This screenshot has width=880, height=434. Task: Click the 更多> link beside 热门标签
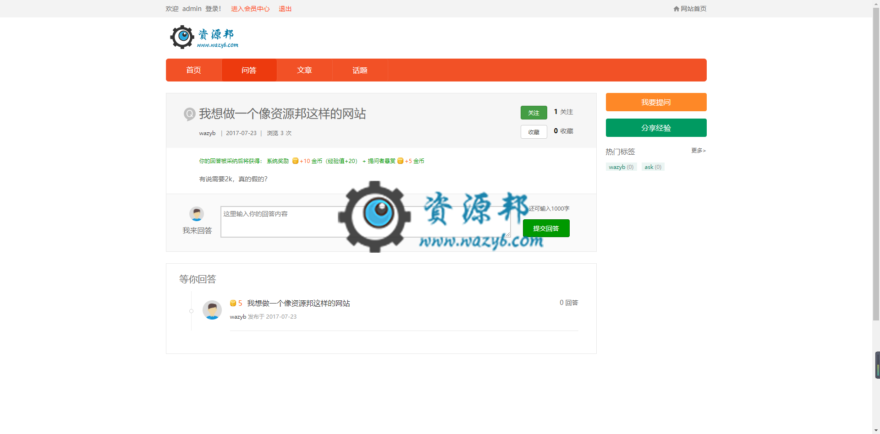pos(698,150)
